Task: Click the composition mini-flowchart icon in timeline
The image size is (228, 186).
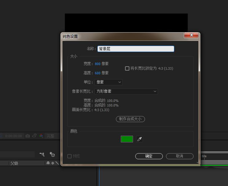Action: 42,154
